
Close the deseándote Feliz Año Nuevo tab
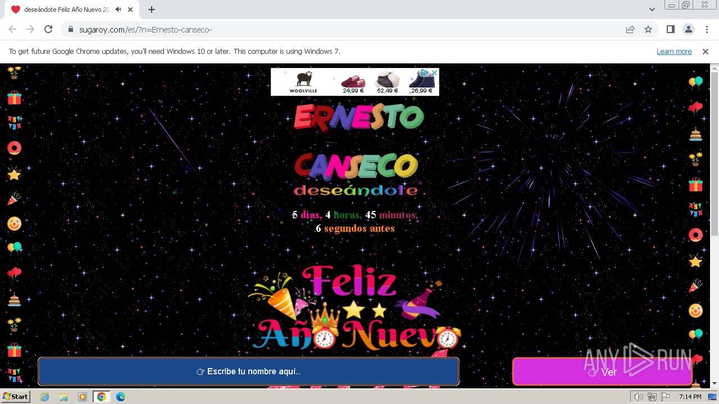click(130, 10)
